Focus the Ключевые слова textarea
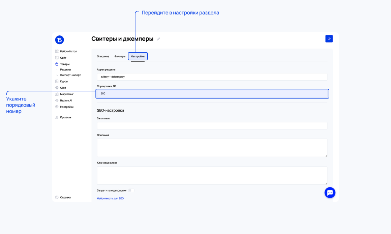 point(212,175)
